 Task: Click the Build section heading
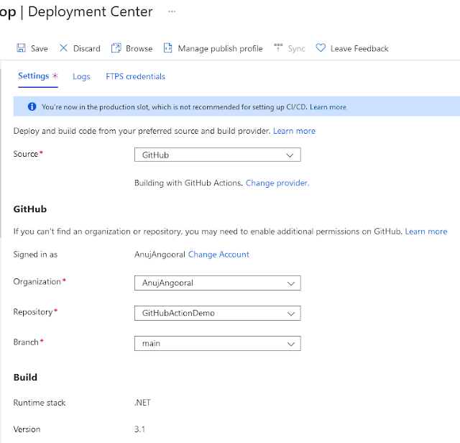click(25, 378)
